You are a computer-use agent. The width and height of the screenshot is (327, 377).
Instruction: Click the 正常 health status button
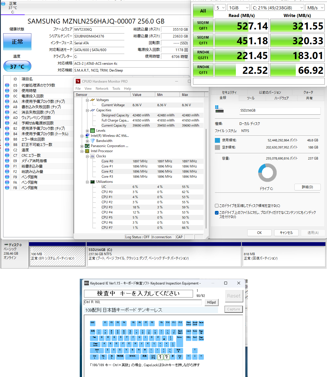(17, 42)
